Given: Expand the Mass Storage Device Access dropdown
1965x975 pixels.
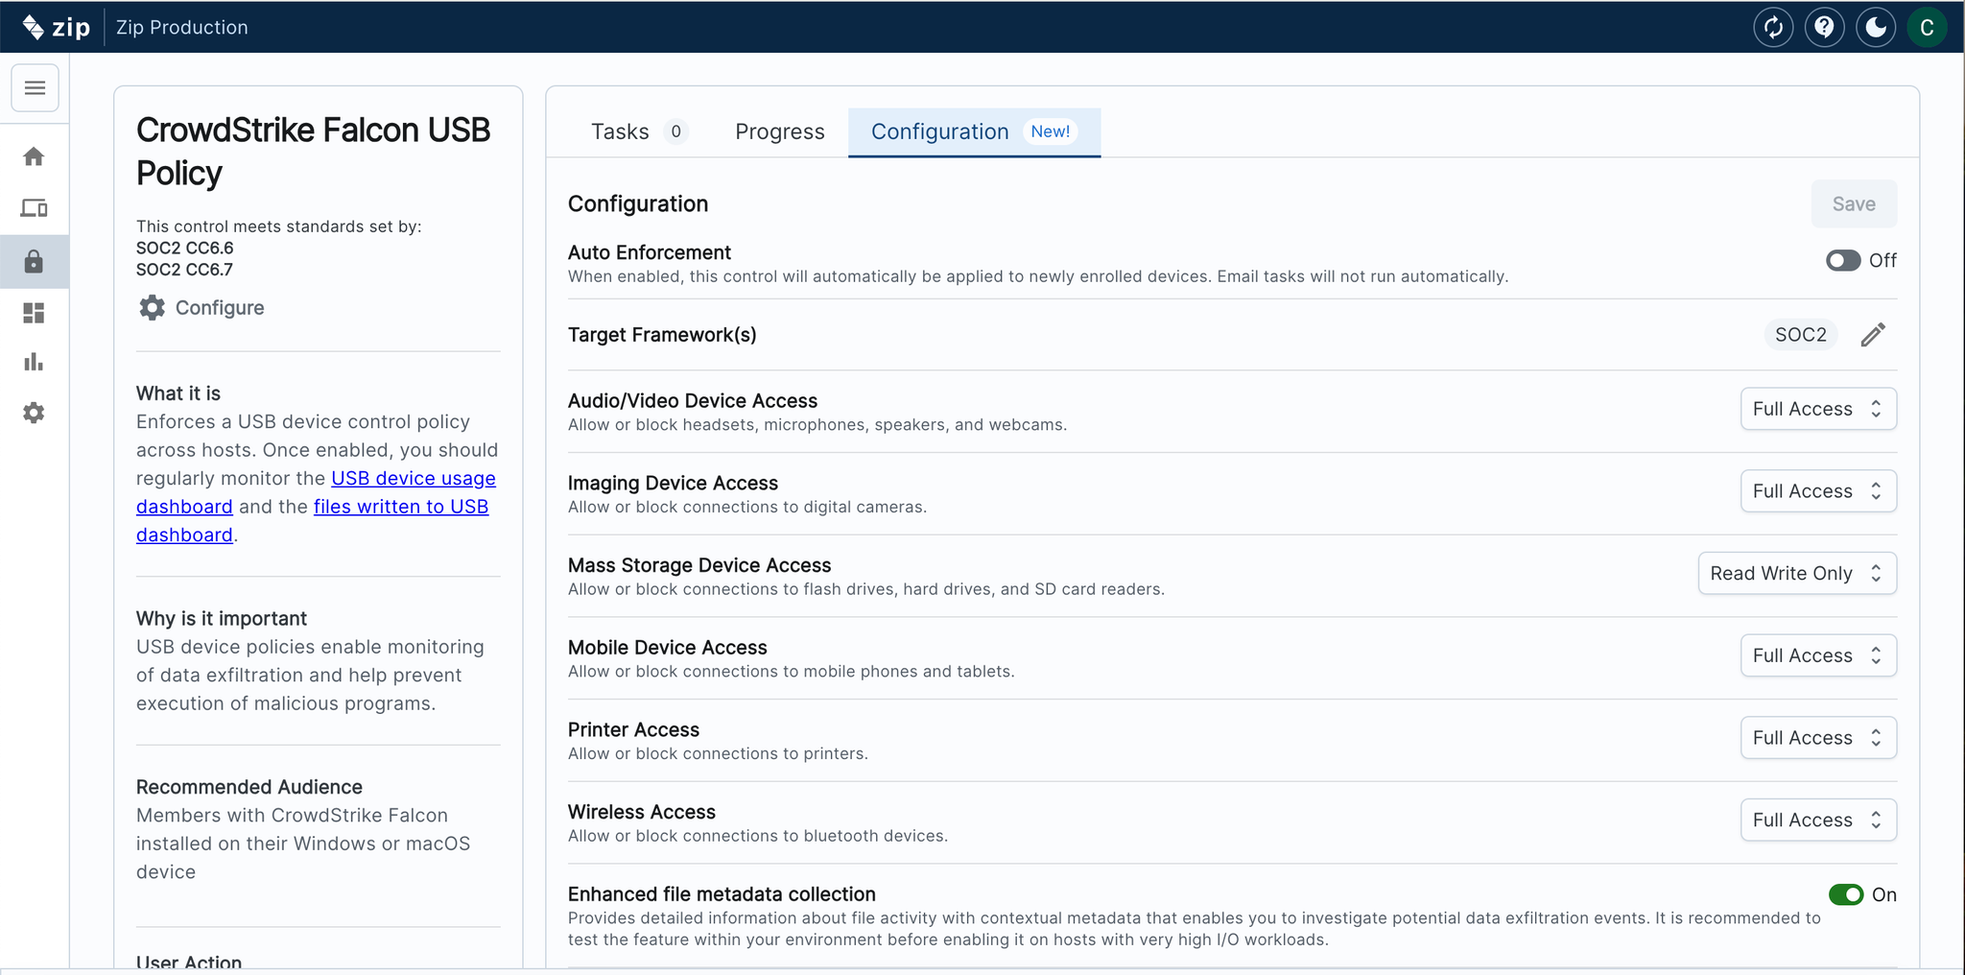Looking at the screenshot, I should 1796,573.
